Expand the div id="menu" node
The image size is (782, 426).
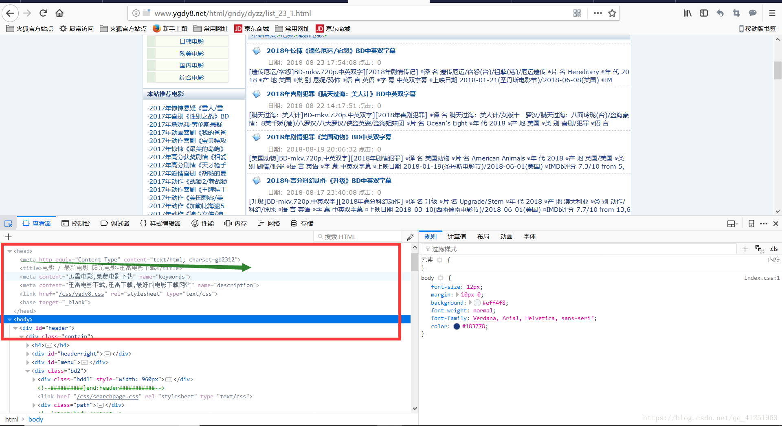pyautogui.click(x=28, y=362)
